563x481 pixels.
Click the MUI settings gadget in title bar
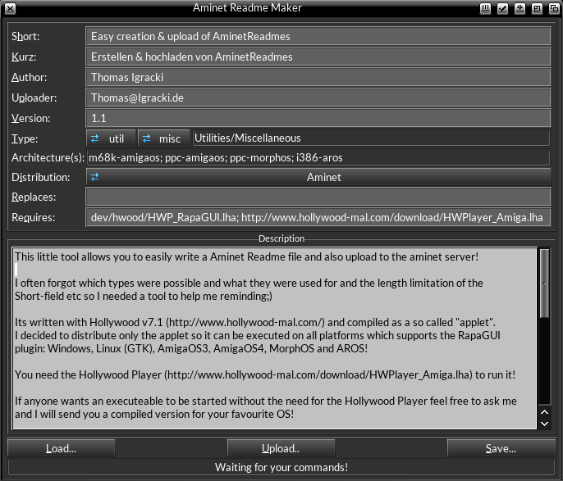pyautogui.click(x=485, y=8)
